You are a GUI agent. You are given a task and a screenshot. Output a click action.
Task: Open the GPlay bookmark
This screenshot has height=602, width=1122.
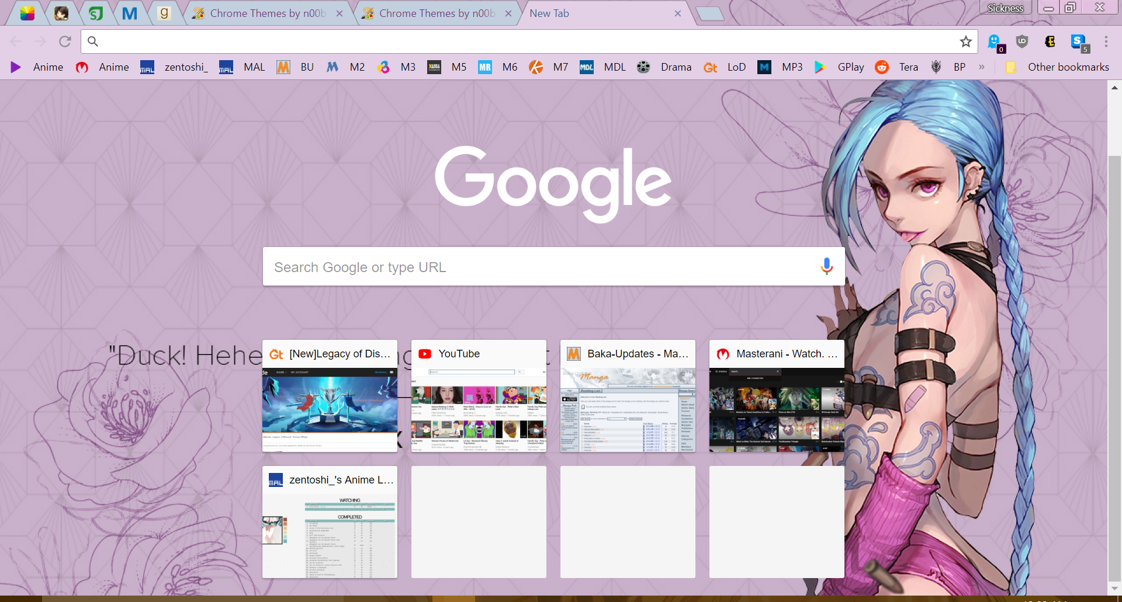pyautogui.click(x=839, y=67)
